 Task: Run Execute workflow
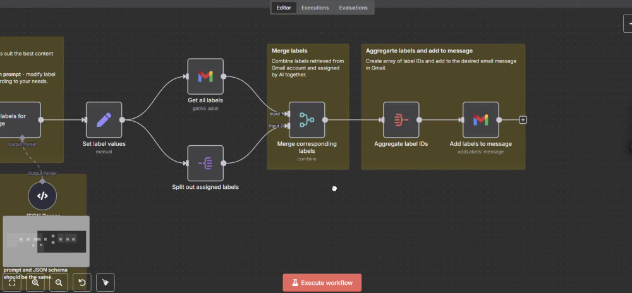[322, 282]
